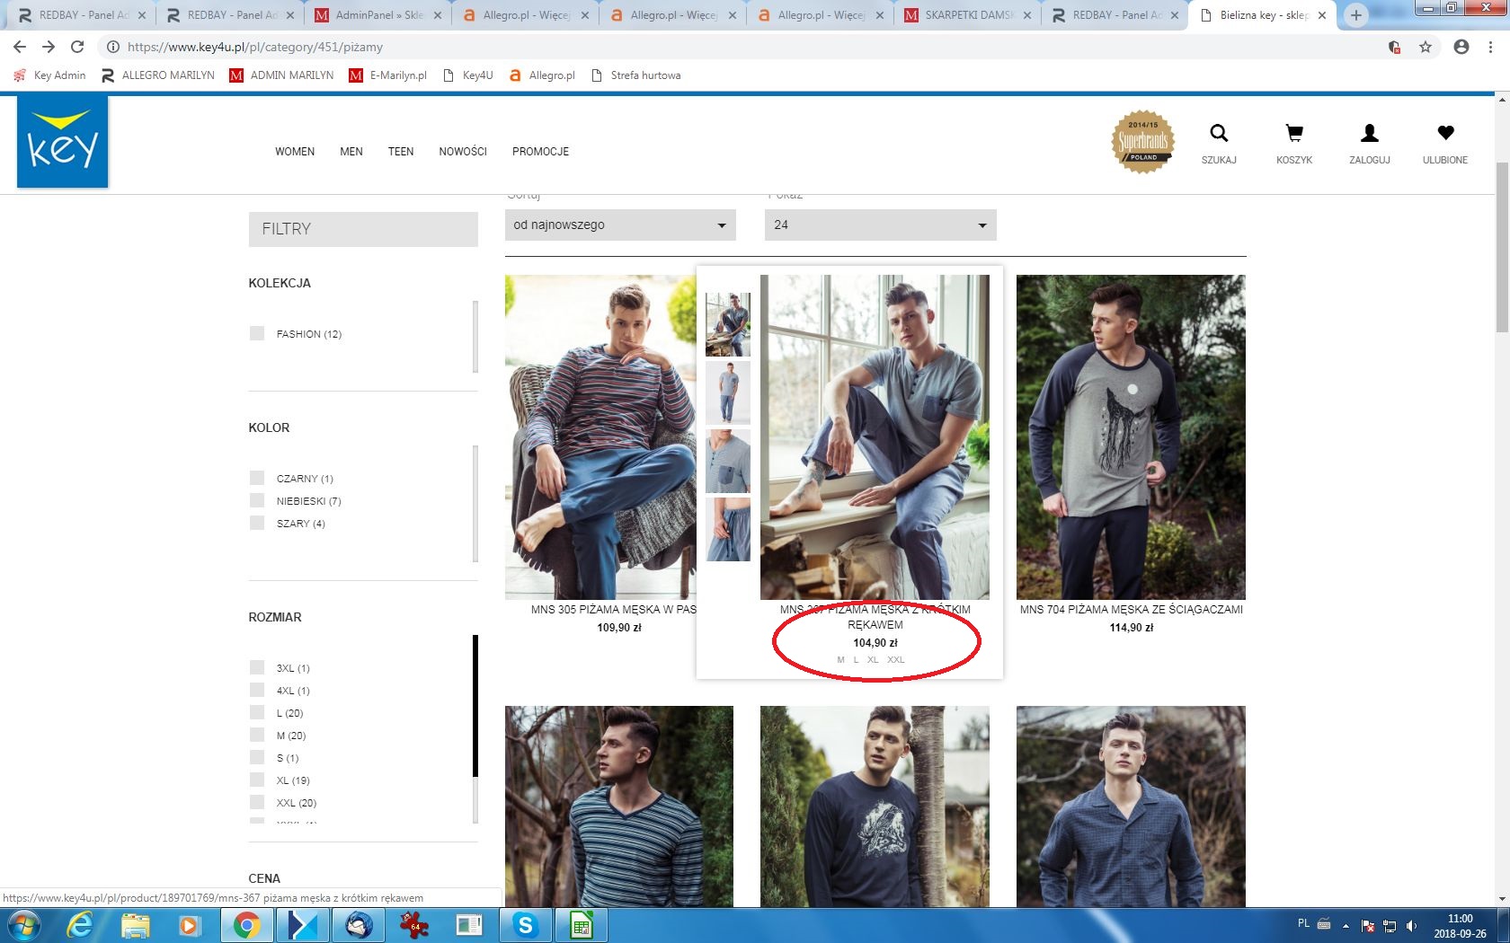Click the Superbrands Poland badge
Screen dimensions: 1510x943
pyautogui.click(x=1143, y=142)
